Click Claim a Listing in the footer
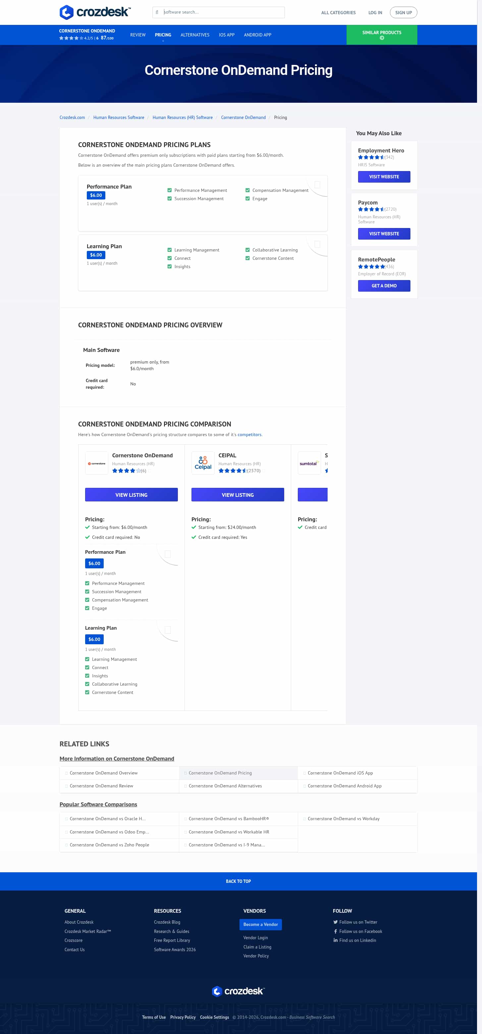The height and width of the screenshot is (1034, 482). point(257,947)
